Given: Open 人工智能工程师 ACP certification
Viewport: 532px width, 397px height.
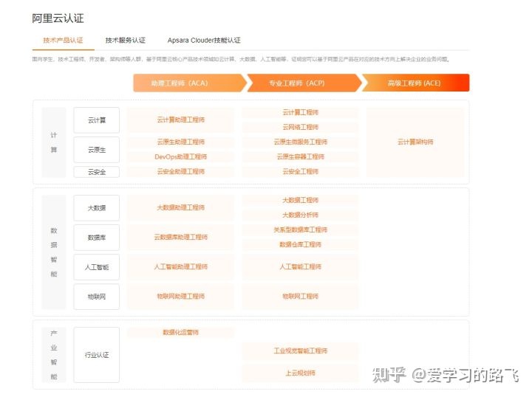Looking at the screenshot, I should (300, 267).
